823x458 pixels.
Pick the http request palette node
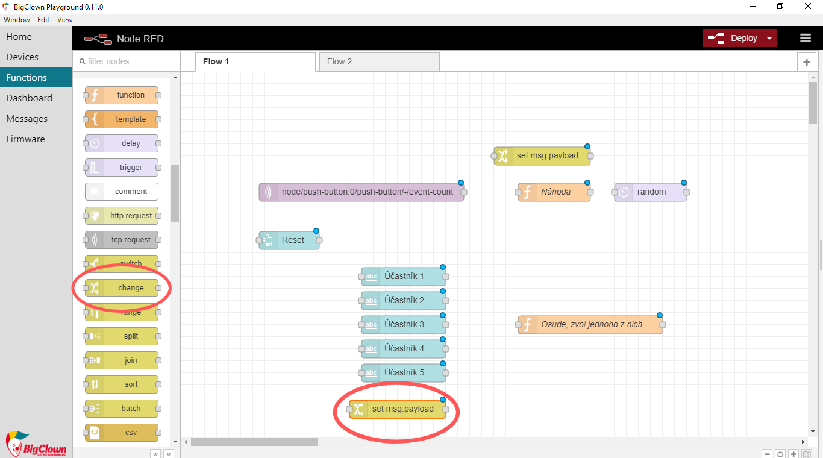[x=122, y=216]
